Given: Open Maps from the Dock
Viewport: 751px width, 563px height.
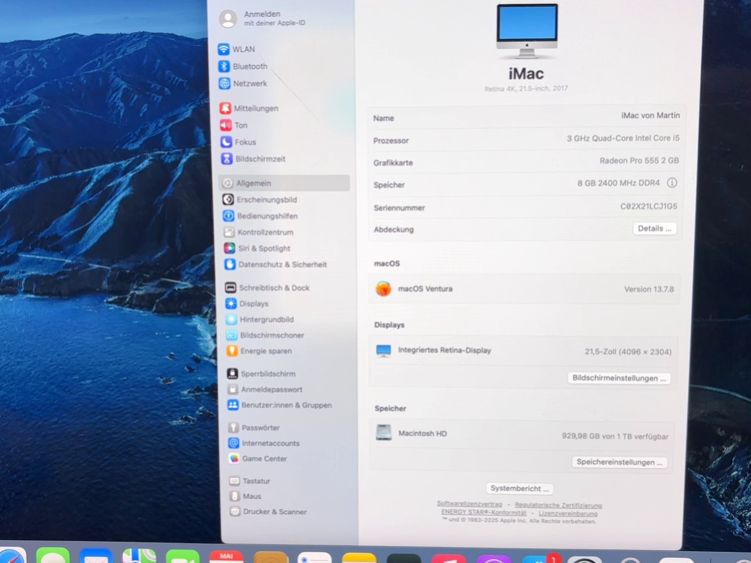Looking at the screenshot, I should 139,555.
